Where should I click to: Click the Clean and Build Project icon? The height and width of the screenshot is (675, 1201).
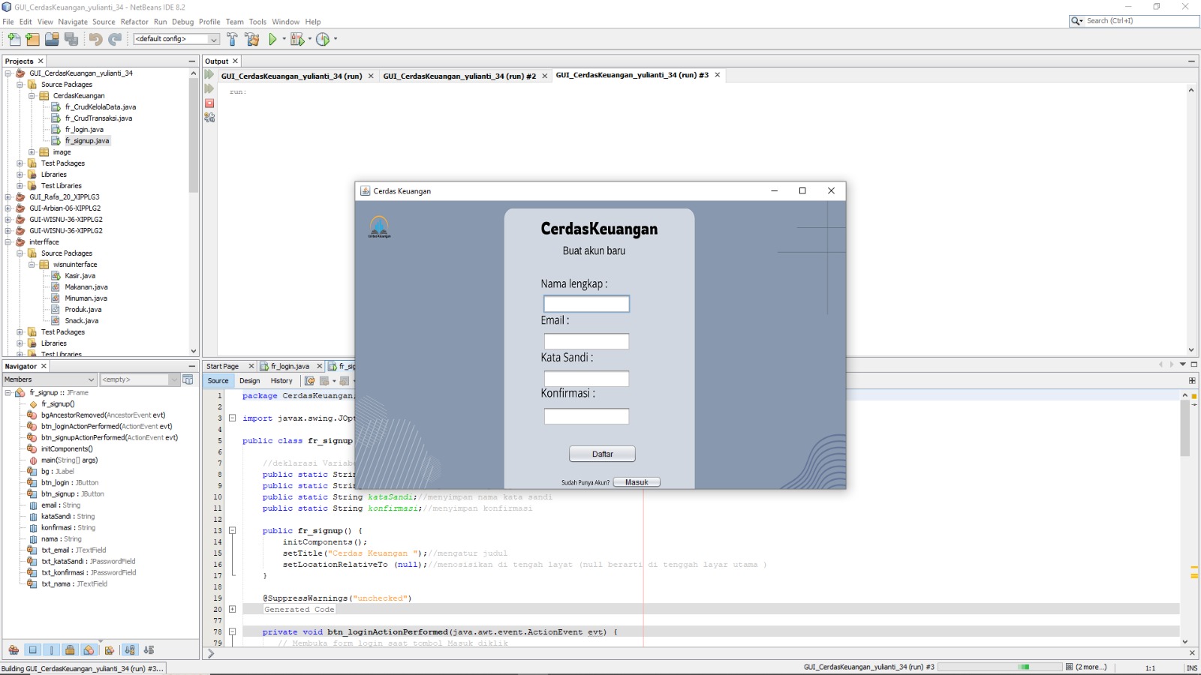[252, 39]
